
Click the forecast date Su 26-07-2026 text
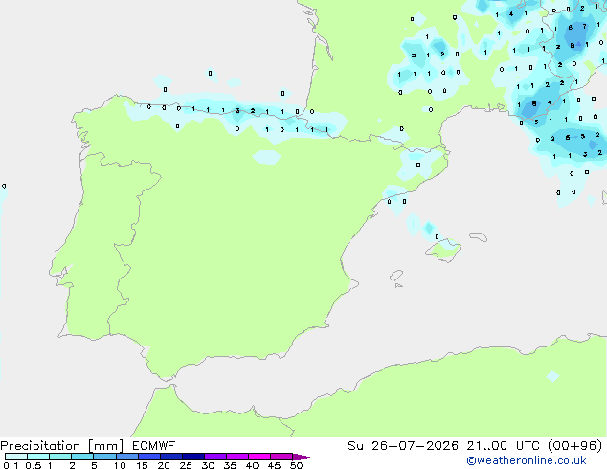(403, 446)
